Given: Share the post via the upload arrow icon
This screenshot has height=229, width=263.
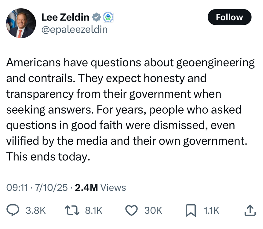Looking at the screenshot, I should click(250, 210).
